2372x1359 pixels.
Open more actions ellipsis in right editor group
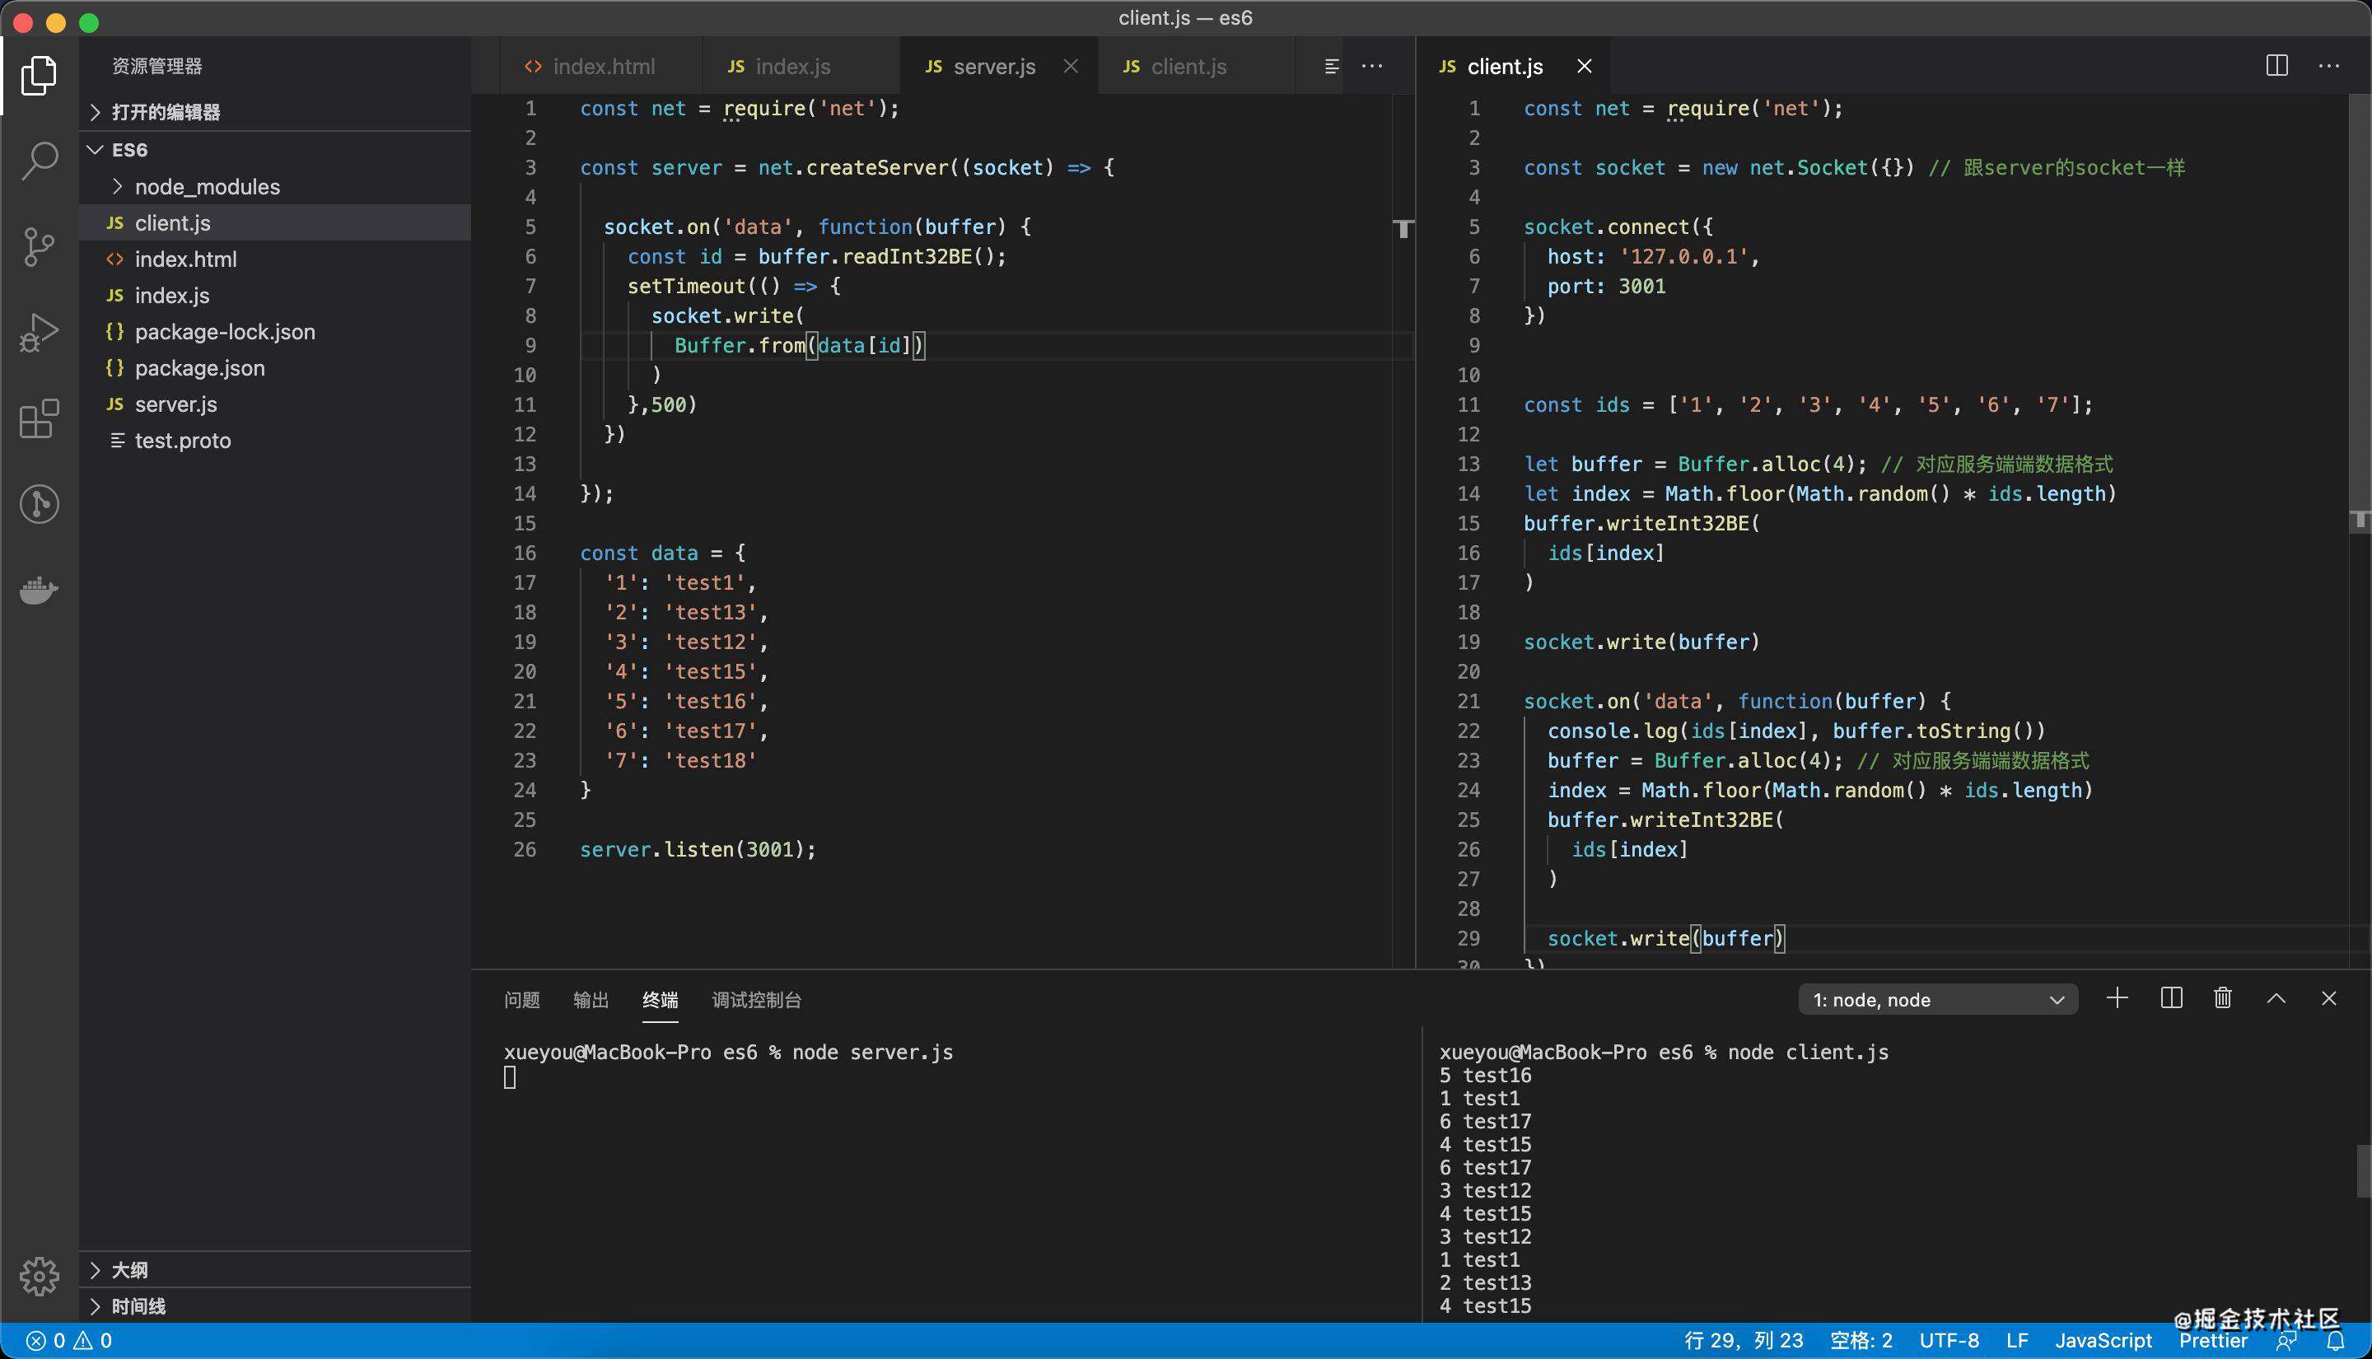2329,66
